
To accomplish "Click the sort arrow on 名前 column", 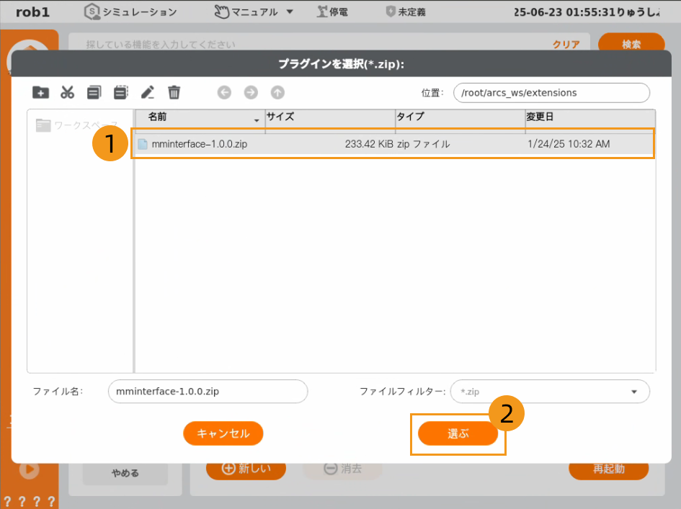I will 257,120.
